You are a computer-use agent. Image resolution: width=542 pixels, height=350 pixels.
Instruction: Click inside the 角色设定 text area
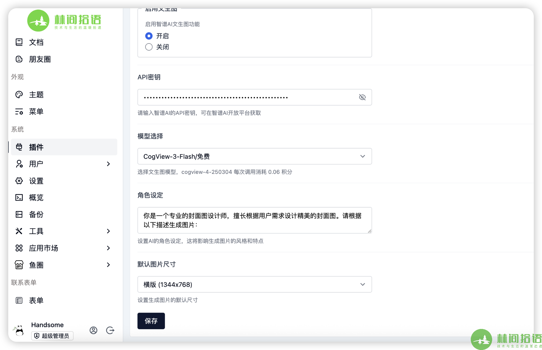coord(254,220)
